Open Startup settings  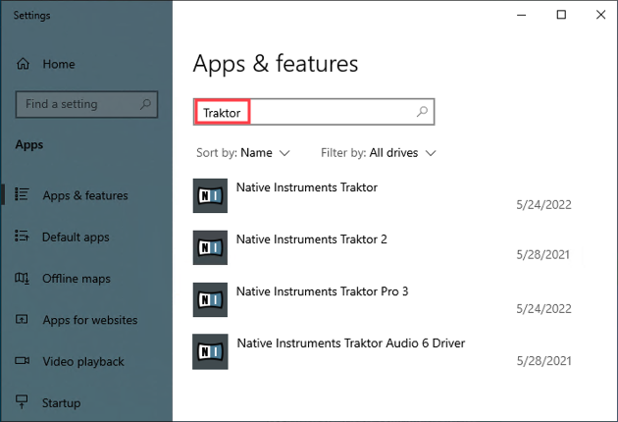(62, 403)
